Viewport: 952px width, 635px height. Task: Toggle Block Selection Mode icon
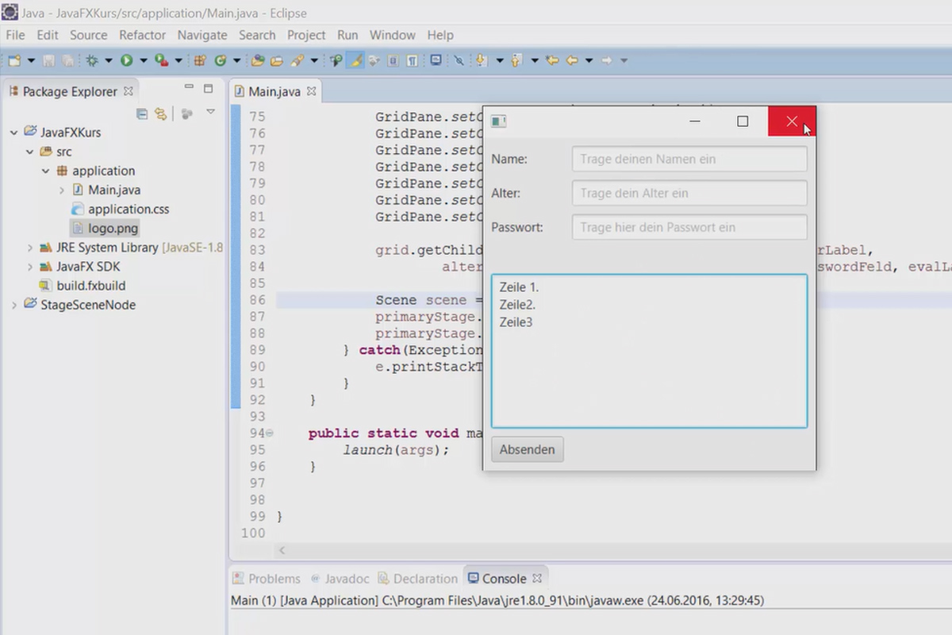point(393,60)
